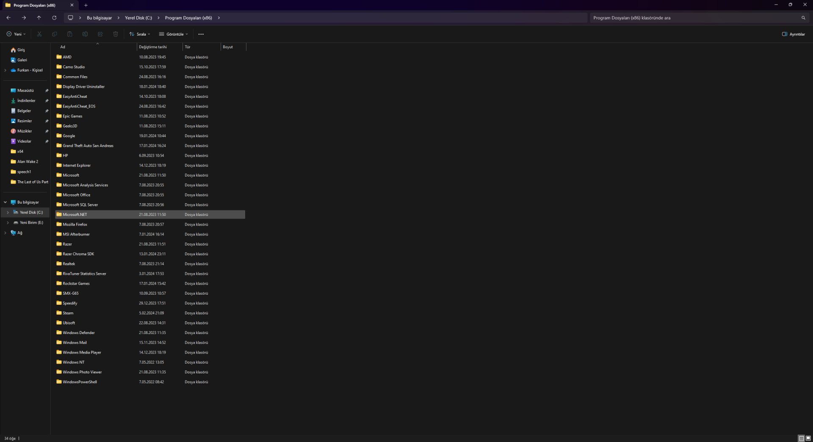Select the RivaTuner Statistics Server folder
This screenshot has height=442, width=813.
click(150, 274)
